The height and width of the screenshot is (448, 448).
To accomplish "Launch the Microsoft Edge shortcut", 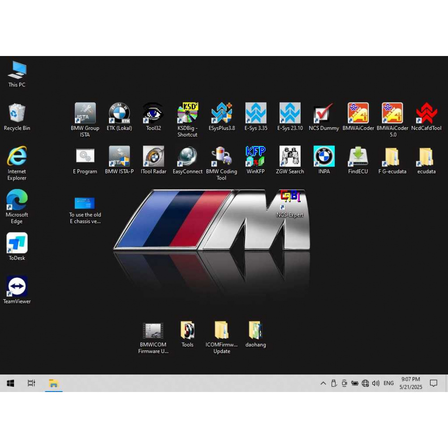I will (x=17, y=207).
